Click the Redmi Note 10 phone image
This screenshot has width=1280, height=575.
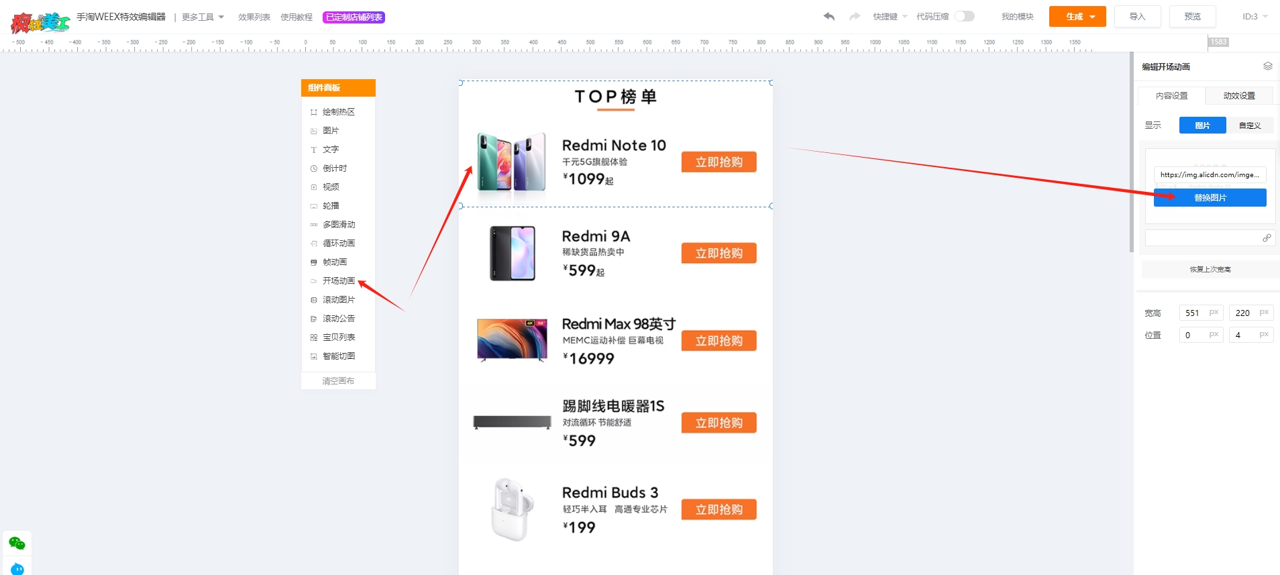tap(511, 162)
